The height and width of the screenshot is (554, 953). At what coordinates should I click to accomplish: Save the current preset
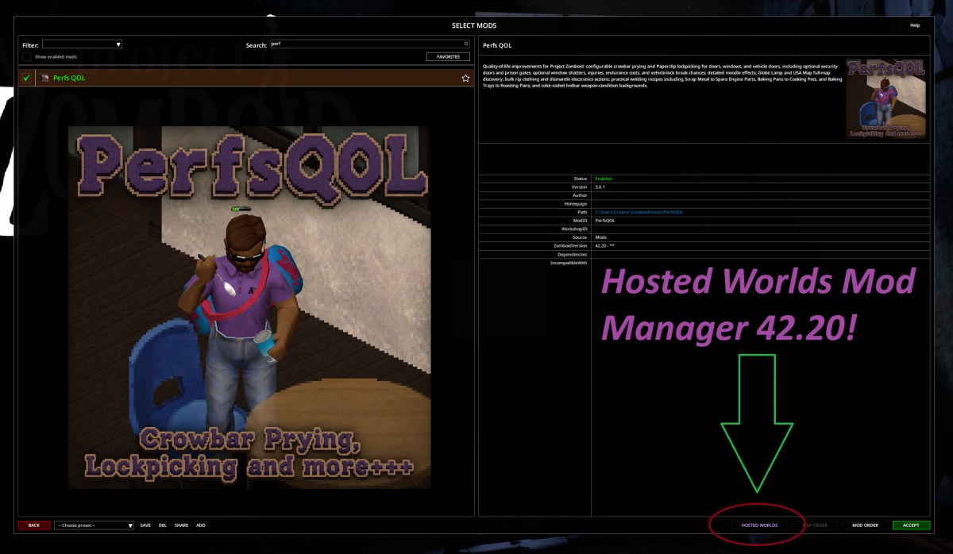pyautogui.click(x=145, y=525)
